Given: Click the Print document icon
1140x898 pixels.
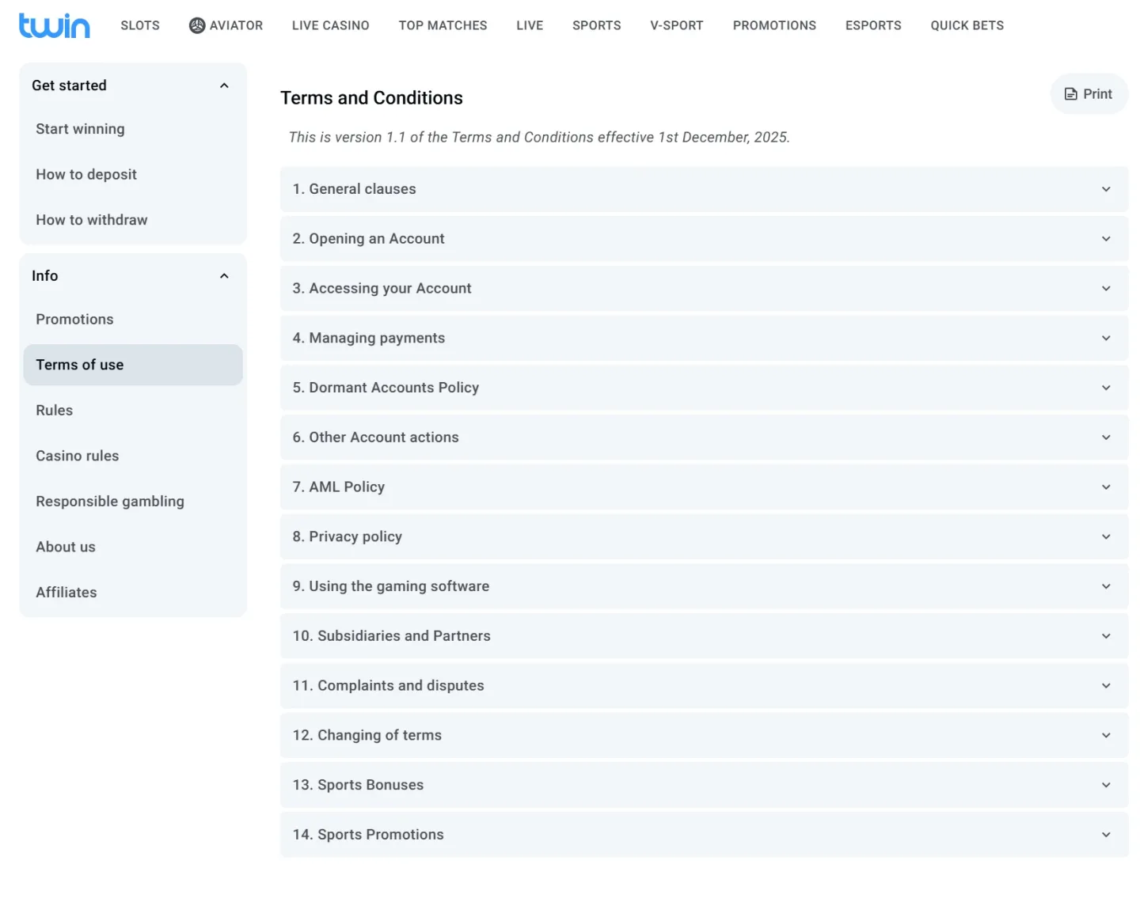Looking at the screenshot, I should 1070,94.
